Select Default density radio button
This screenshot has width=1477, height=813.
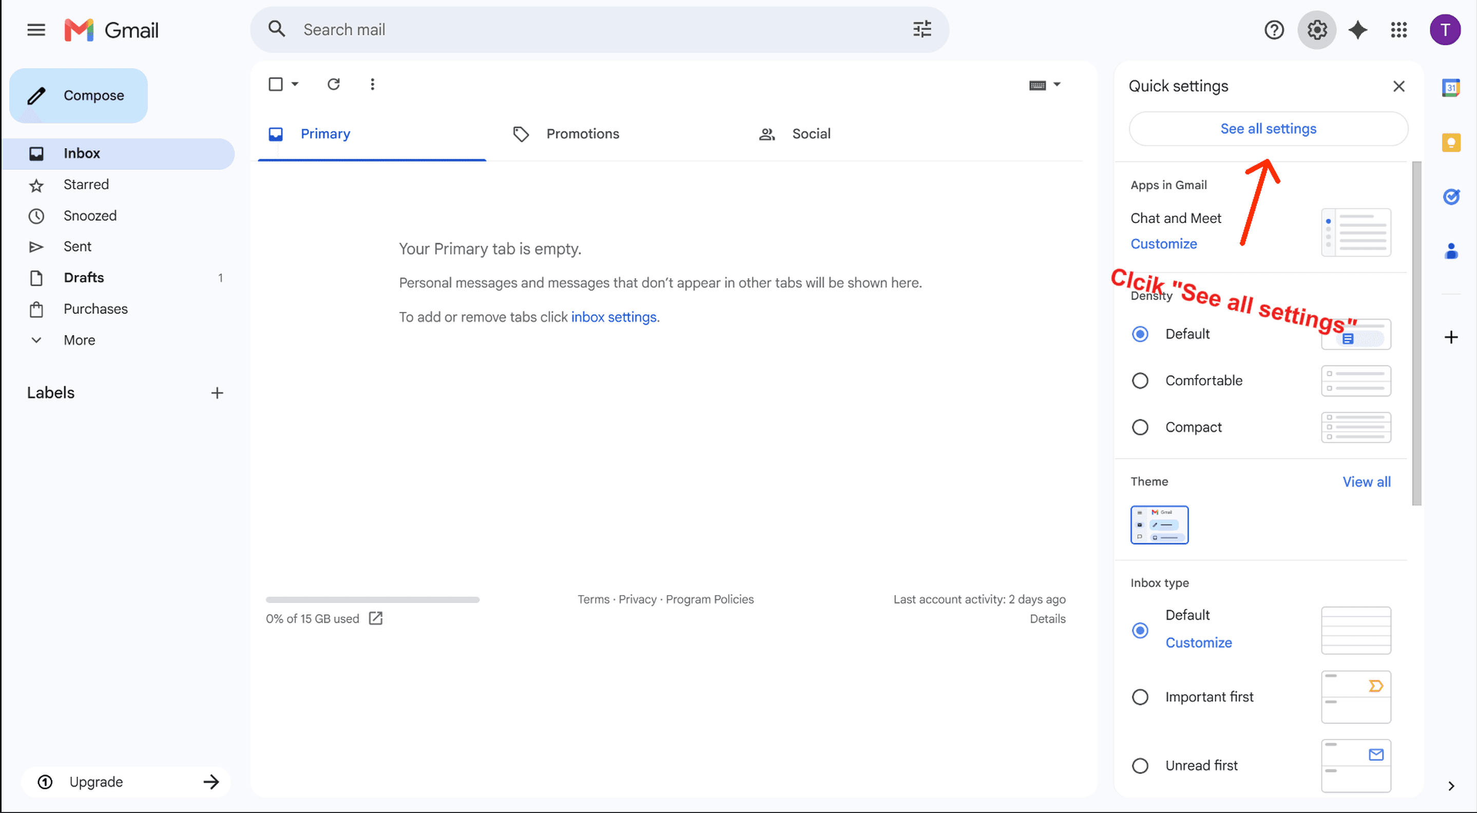1140,334
